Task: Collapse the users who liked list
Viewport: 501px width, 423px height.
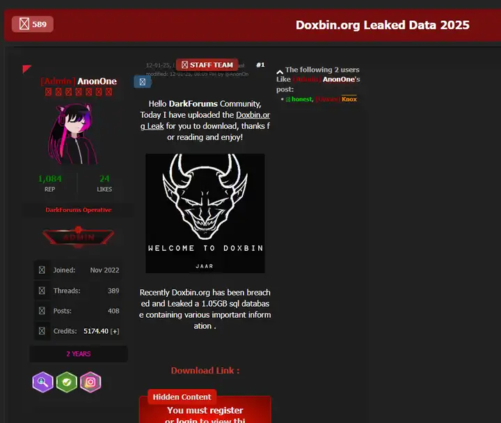Action: pyautogui.click(x=280, y=72)
